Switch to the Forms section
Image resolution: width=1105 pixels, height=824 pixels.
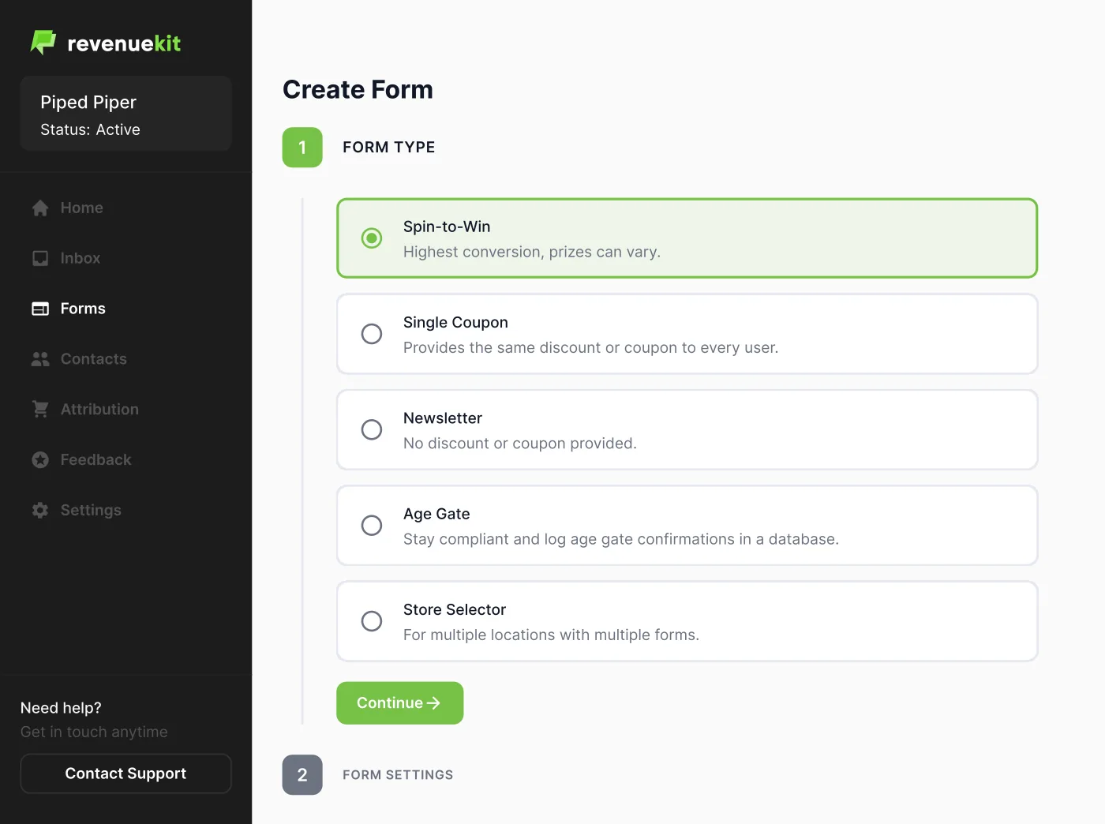click(82, 309)
